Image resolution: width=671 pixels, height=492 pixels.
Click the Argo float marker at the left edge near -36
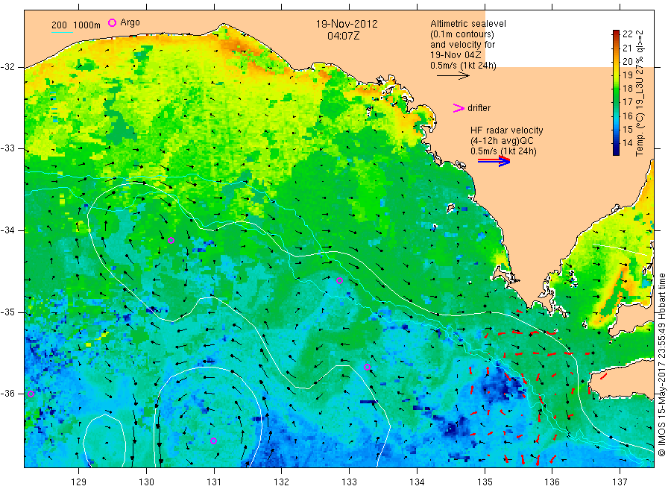[x=31, y=394]
